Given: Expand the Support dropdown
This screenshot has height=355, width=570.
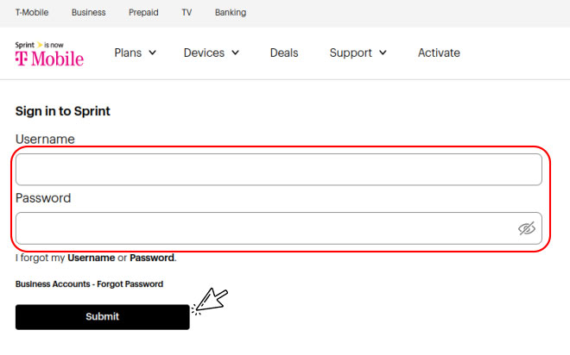Looking at the screenshot, I should [358, 53].
